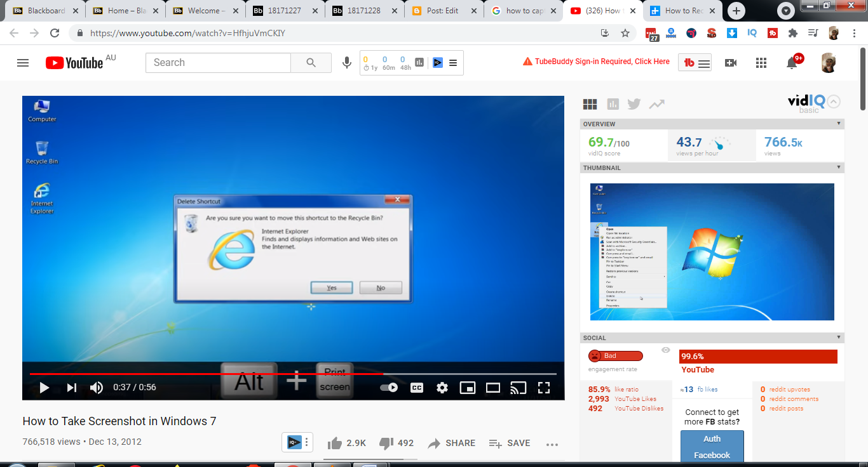Open the YouTube create video camera icon

[x=731, y=63]
